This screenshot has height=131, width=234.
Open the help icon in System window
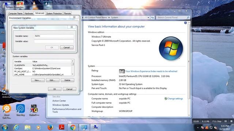[185, 23]
